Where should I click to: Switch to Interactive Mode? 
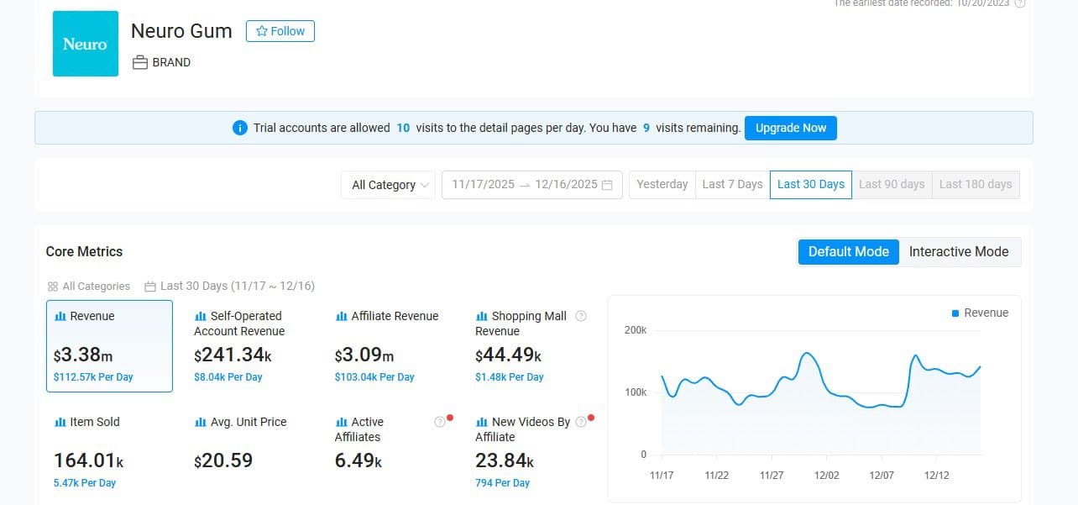(960, 251)
